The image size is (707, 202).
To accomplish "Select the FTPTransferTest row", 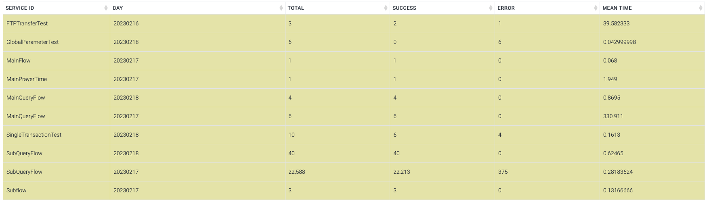I will [27, 23].
